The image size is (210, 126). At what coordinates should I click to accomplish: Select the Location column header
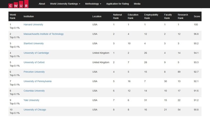click(97, 16)
